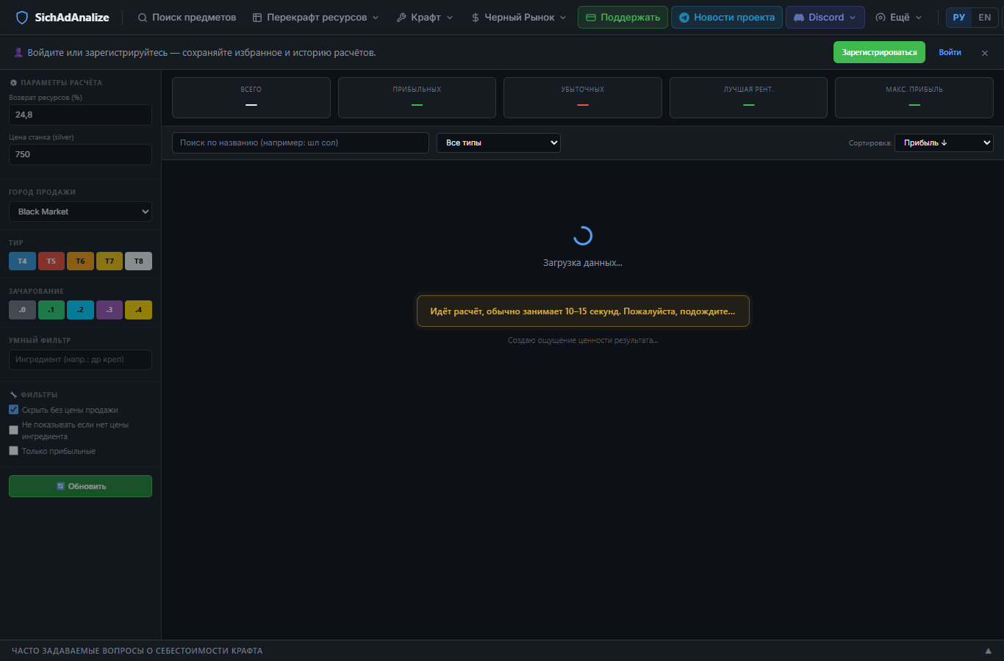Click the wrench icon beside Крафт
The image size is (1004, 661).
pos(401,18)
